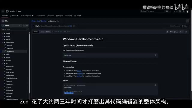This screenshot has width=192, height=108.
Task: Copy the 'bun setup' code block
Action: click(x=155, y=55)
